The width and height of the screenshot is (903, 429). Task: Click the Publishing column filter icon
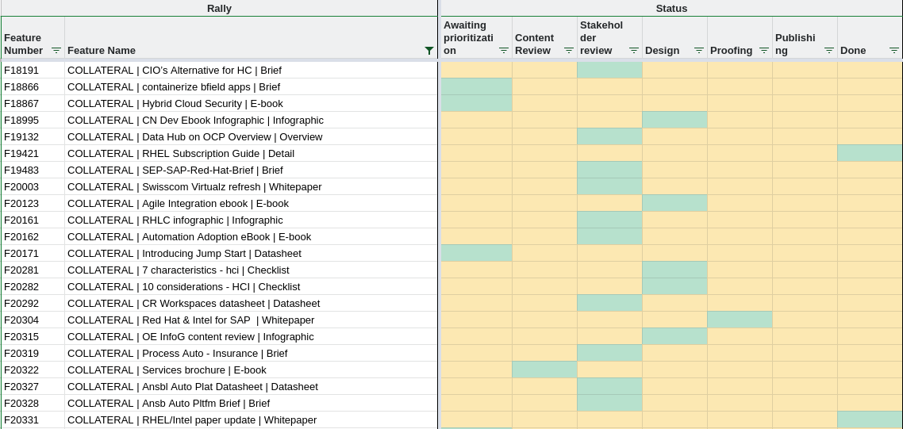pyautogui.click(x=829, y=50)
